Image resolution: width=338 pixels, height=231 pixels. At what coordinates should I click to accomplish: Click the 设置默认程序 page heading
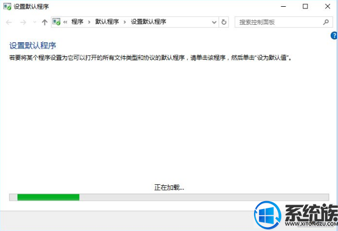(x=33, y=46)
